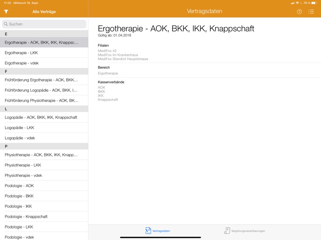Click AOK under Kassenverbände
321x240 pixels.
tap(101, 88)
